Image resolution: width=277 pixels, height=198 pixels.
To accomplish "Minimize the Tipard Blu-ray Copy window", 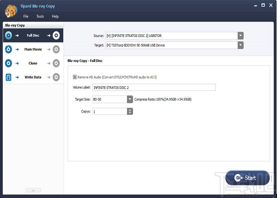I will click(x=255, y=6).
